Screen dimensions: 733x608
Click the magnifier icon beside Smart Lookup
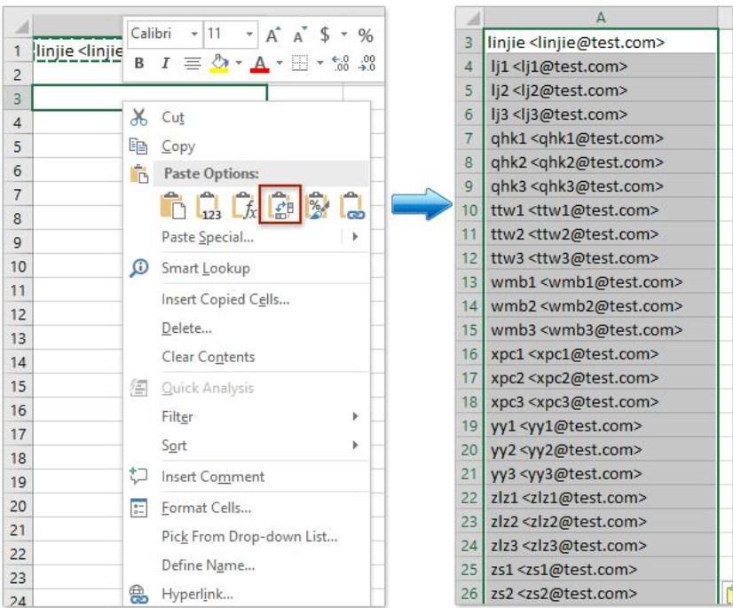tap(138, 268)
